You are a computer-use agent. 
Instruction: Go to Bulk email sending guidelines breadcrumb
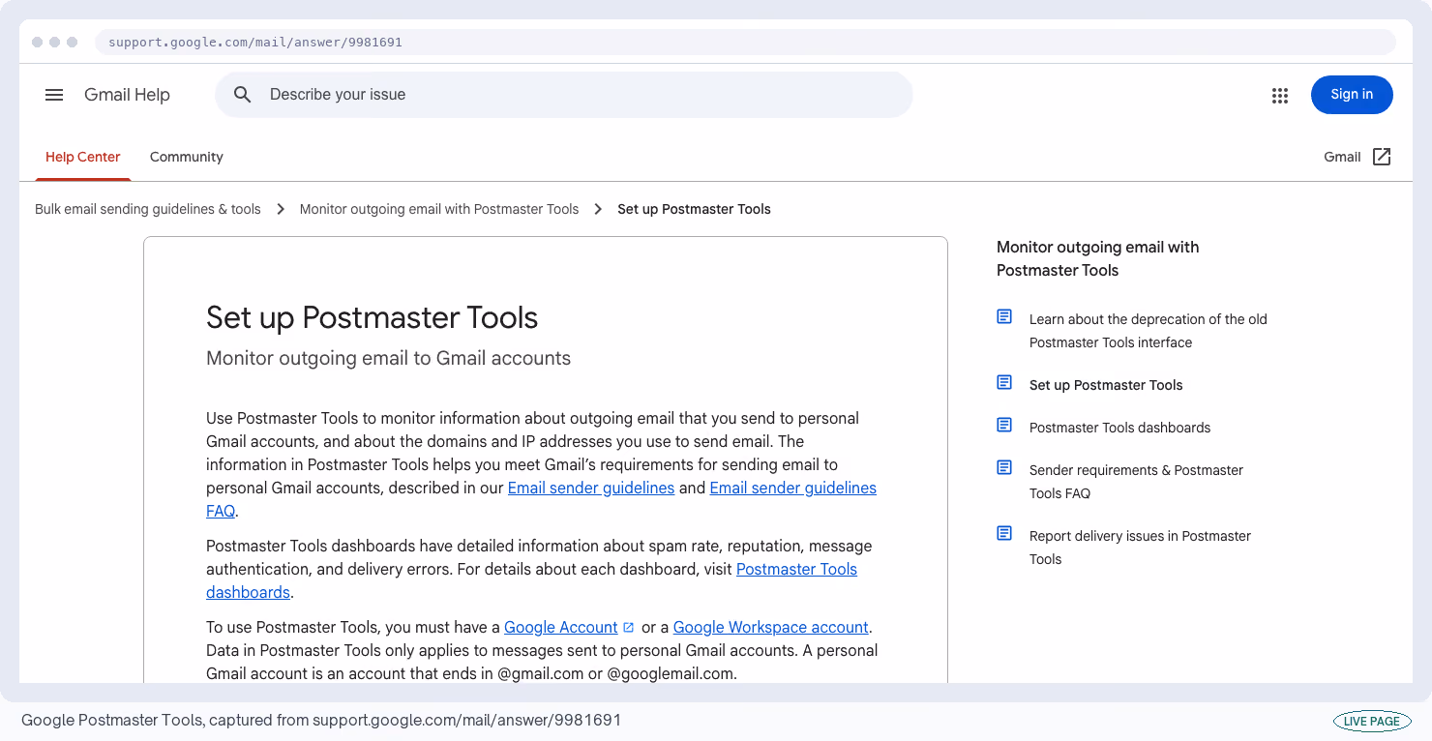[x=148, y=209]
